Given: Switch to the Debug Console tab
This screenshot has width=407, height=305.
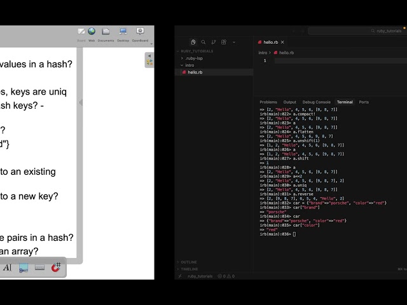Looking at the screenshot, I should [x=317, y=102].
